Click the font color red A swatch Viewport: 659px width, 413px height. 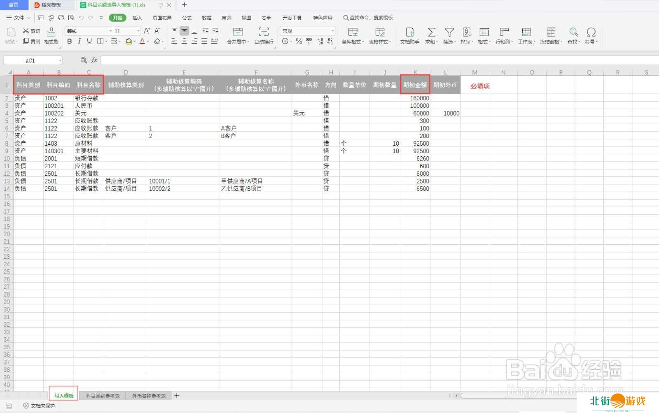point(142,41)
